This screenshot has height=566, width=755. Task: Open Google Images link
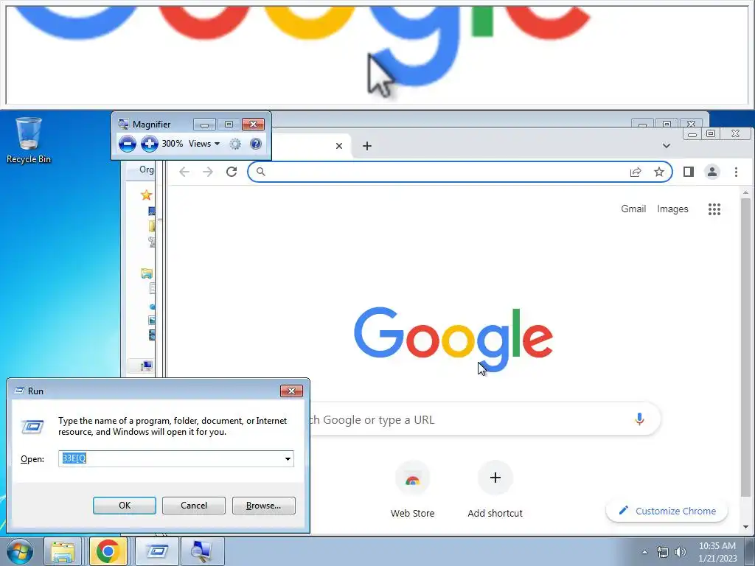pyautogui.click(x=672, y=209)
